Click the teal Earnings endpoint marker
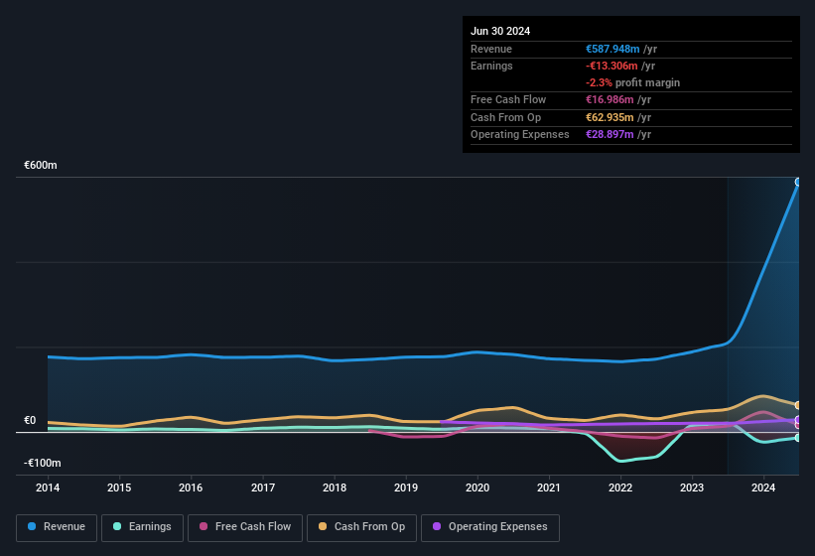Image resolution: width=815 pixels, height=556 pixels. pyautogui.click(x=798, y=437)
